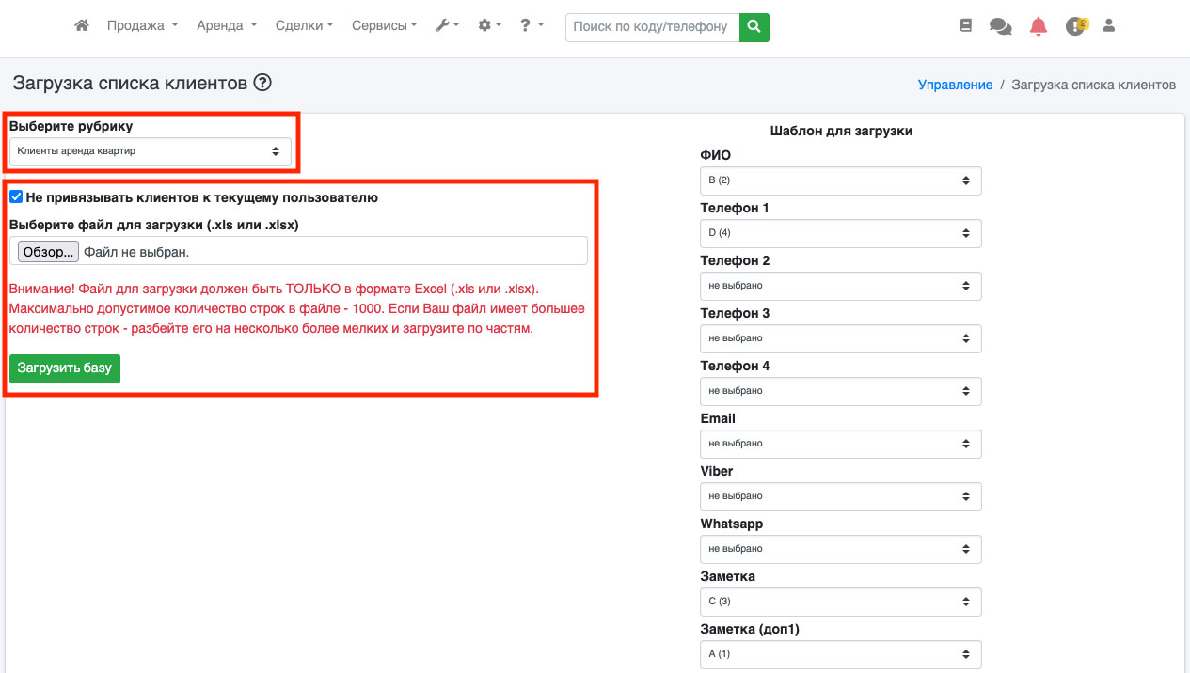Screen dimensions: 1190x673
Task: Open chat messages icon
Action: pos(1000,27)
